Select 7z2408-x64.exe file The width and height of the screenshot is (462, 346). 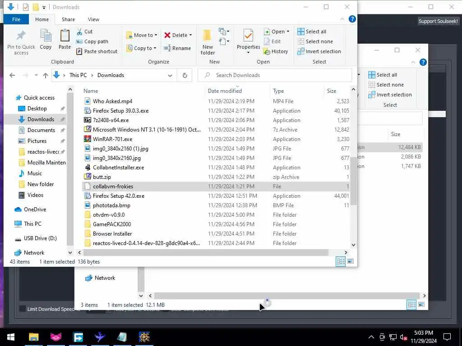[111, 120]
